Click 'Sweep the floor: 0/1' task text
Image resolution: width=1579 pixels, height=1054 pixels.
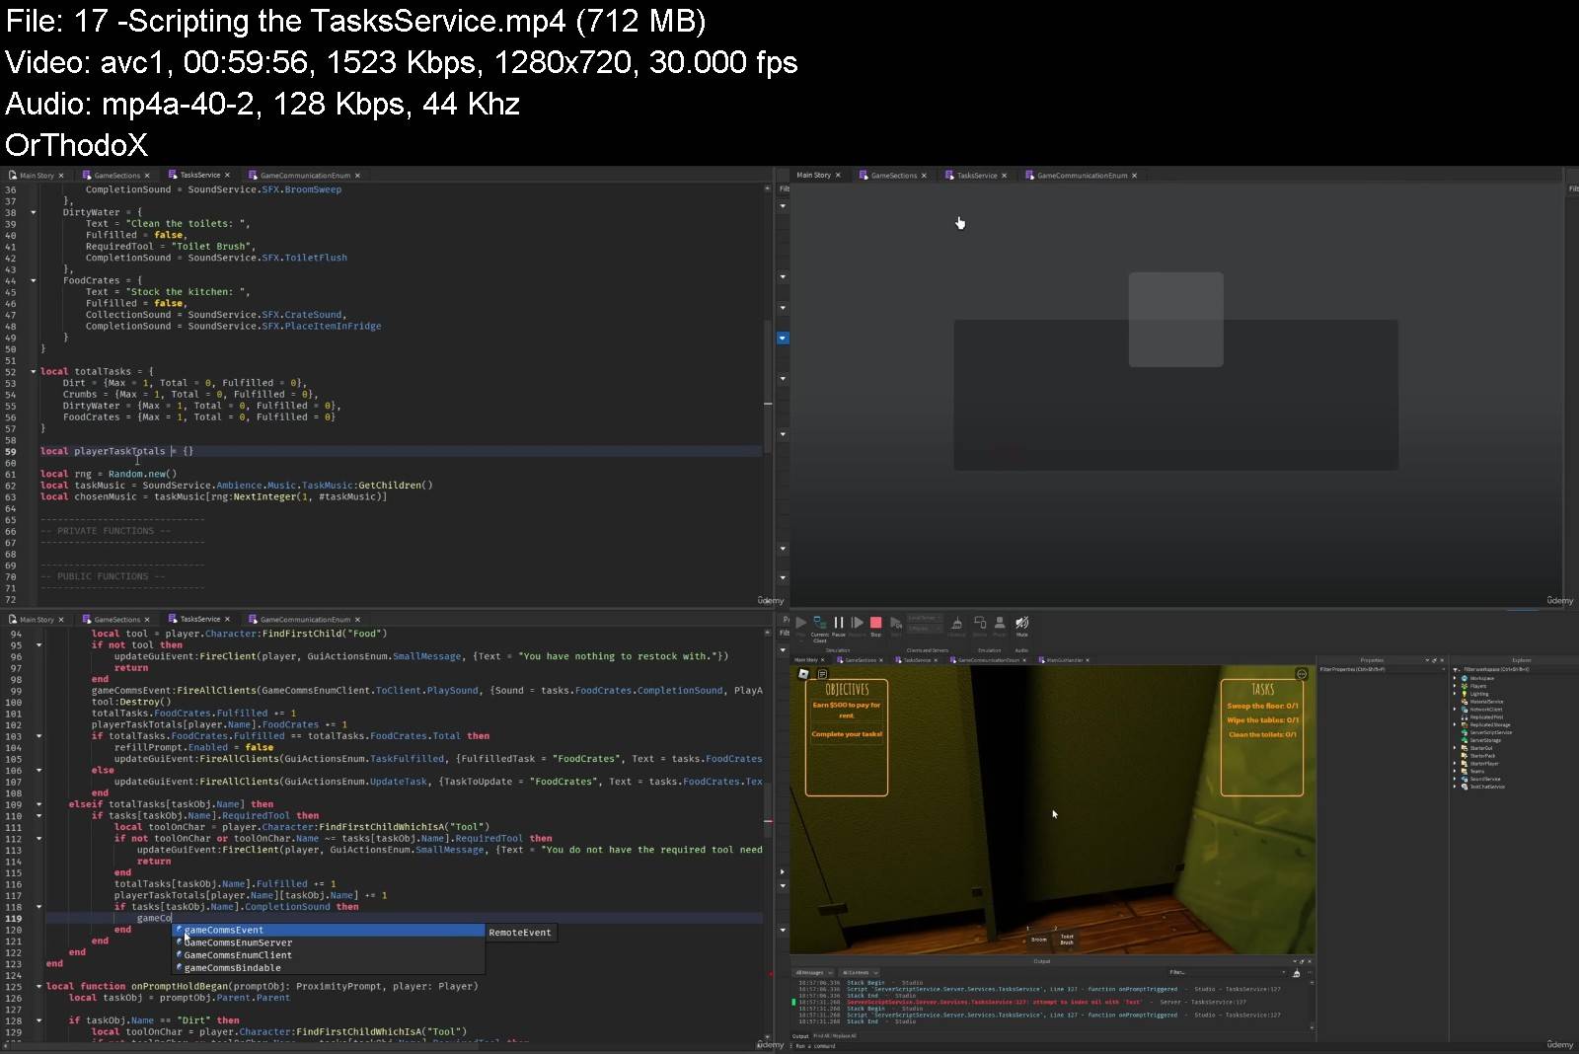(x=1262, y=706)
